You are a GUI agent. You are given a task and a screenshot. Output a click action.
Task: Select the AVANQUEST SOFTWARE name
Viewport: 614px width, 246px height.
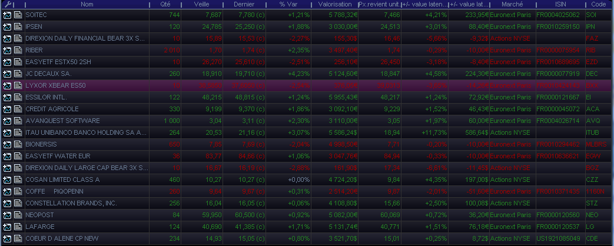coord(62,121)
